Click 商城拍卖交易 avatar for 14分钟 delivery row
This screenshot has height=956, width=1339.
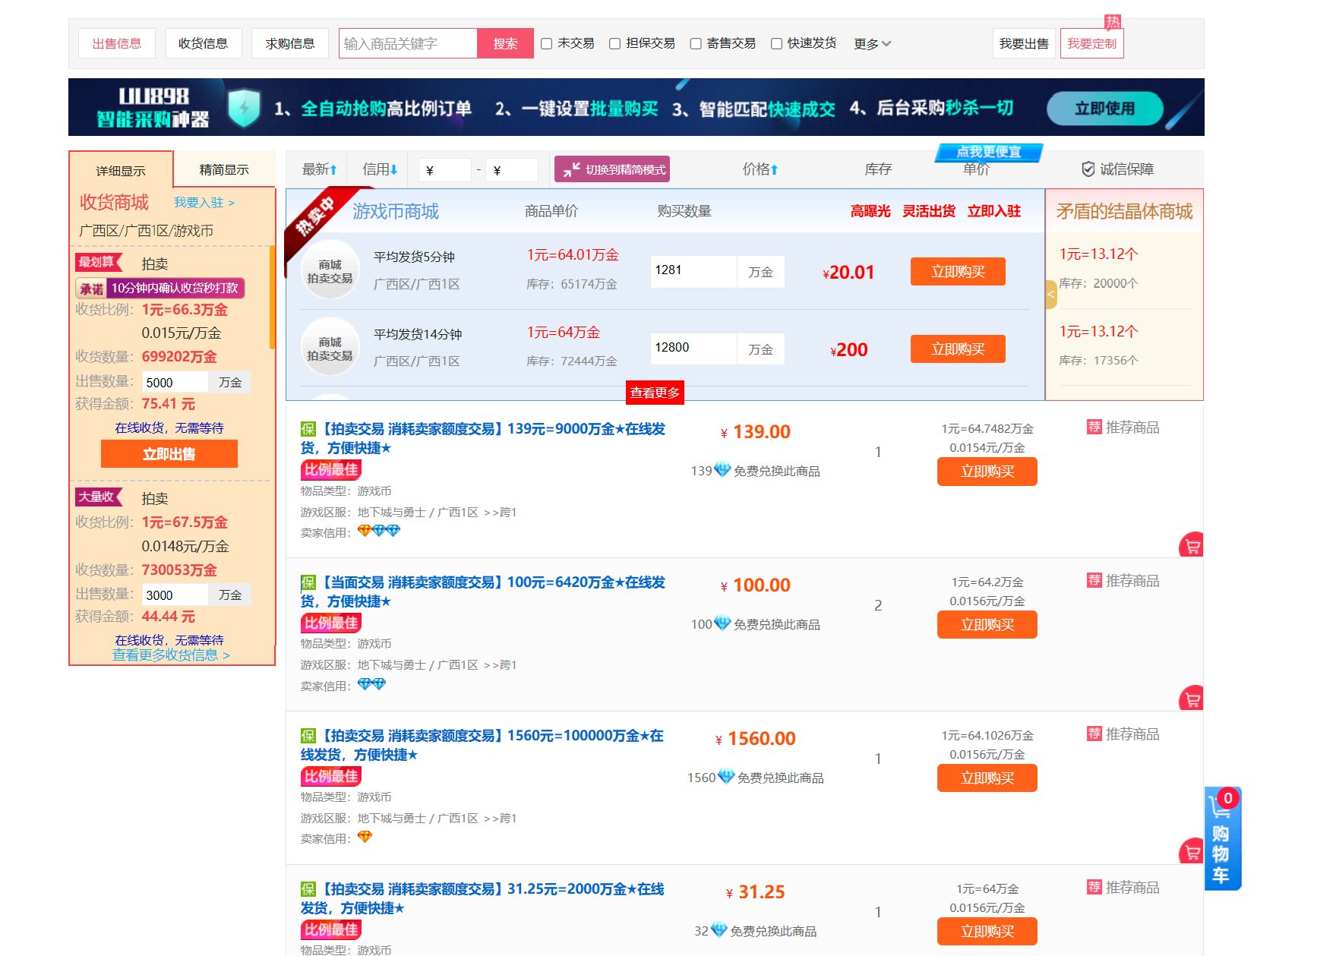tap(330, 348)
